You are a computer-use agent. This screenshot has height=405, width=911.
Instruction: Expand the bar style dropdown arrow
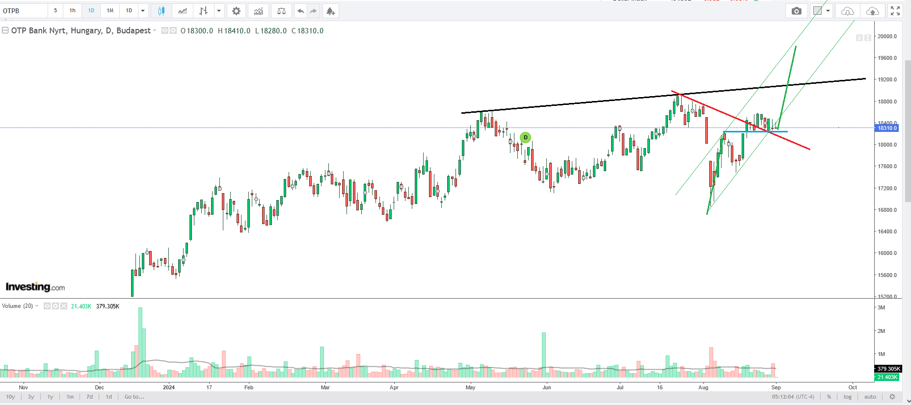(x=219, y=11)
